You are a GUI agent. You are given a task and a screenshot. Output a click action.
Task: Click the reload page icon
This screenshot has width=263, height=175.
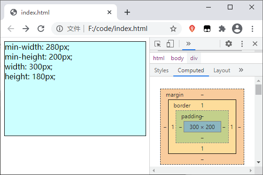(41, 29)
